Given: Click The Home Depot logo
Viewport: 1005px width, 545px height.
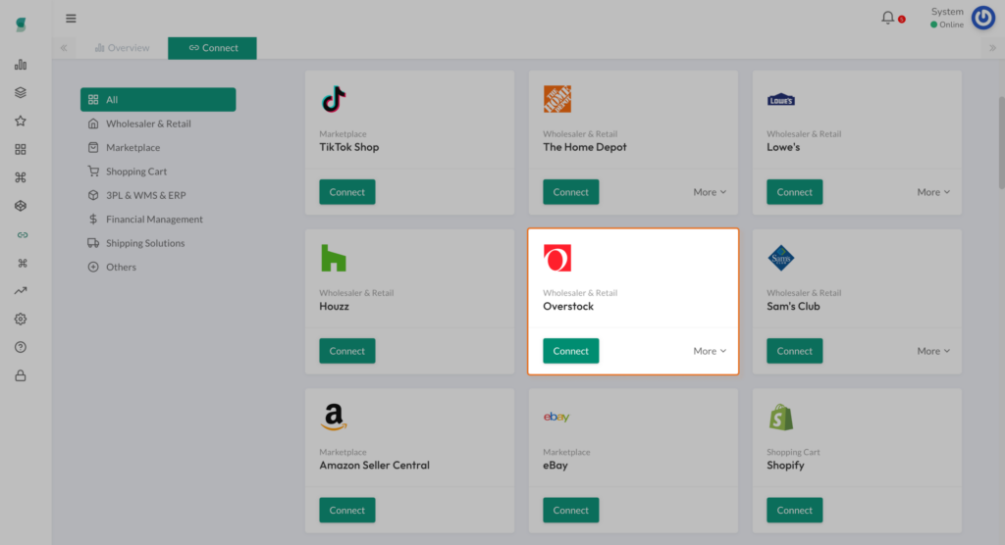Looking at the screenshot, I should tap(557, 99).
